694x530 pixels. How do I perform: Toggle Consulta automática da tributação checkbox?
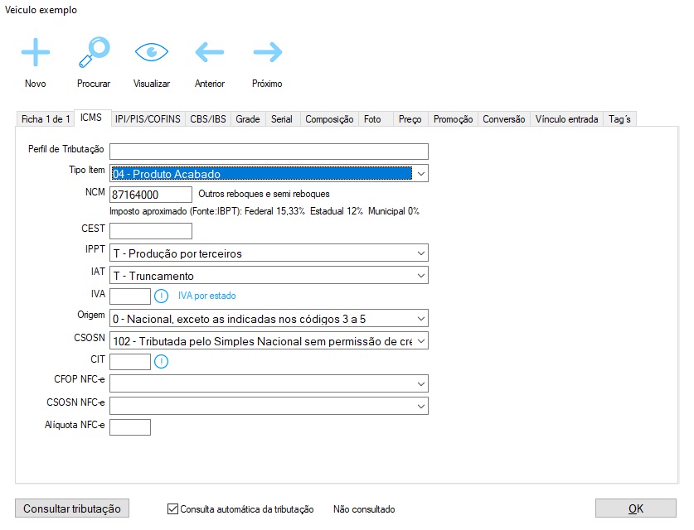point(173,509)
